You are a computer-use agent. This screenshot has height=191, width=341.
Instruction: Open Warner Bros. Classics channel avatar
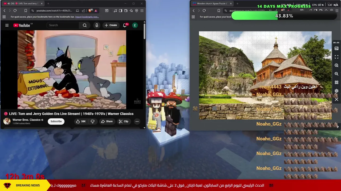7,121
